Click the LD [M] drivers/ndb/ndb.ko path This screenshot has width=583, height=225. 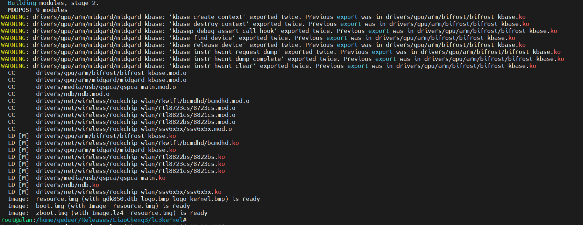click(x=67, y=185)
